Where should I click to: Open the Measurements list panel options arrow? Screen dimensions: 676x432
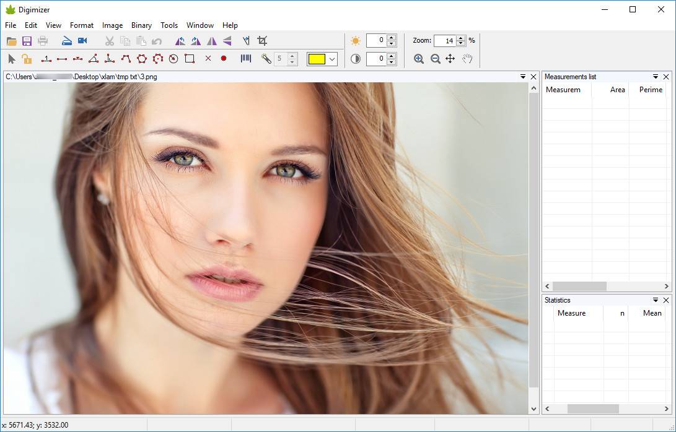656,77
